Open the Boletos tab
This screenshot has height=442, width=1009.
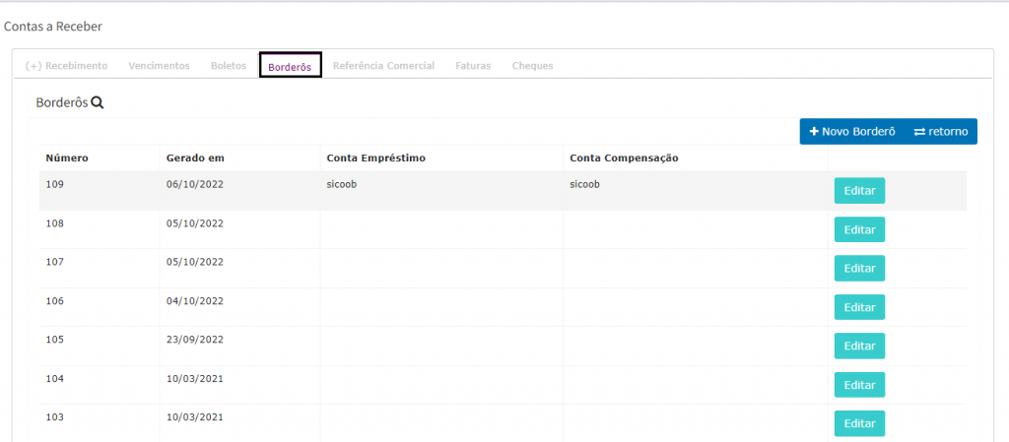coord(229,66)
